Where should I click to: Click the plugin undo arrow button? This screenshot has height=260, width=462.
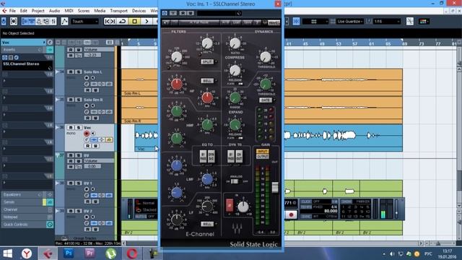166,22
